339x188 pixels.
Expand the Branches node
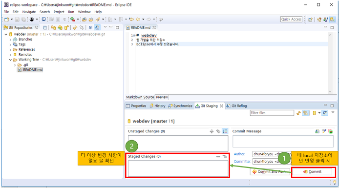[10, 40]
